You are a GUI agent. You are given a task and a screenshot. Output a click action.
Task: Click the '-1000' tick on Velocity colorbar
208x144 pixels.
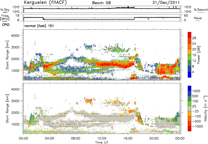click(x=198, y=126)
